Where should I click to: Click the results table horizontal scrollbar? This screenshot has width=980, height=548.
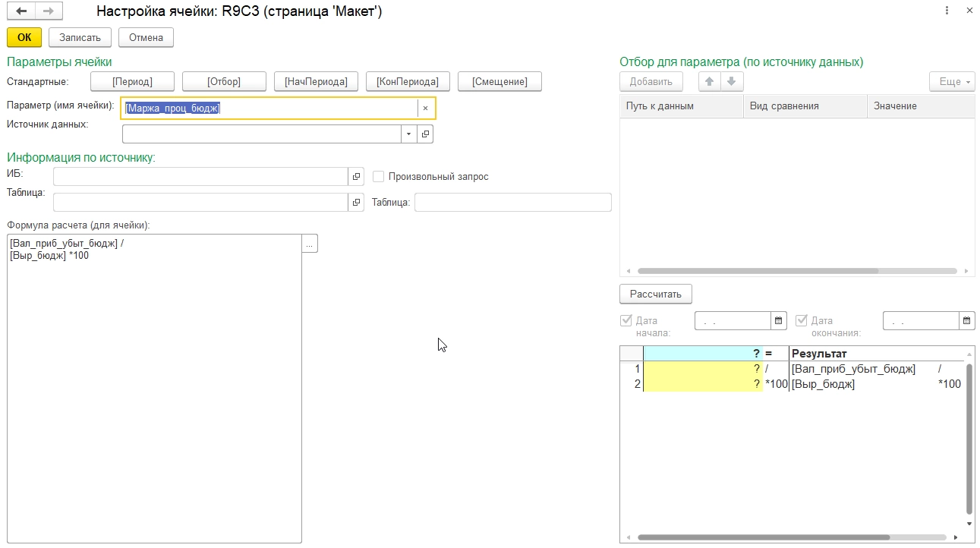pyautogui.click(x=763, y=537)
